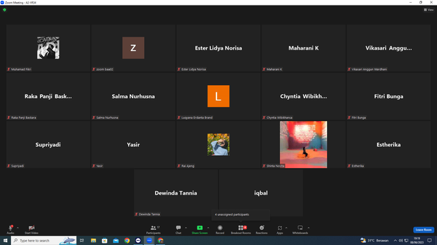Open first Chrome icon in taskbar
The height and width of the screenshot is (245, 437).
pyautogui.click(x=127, y=240)
